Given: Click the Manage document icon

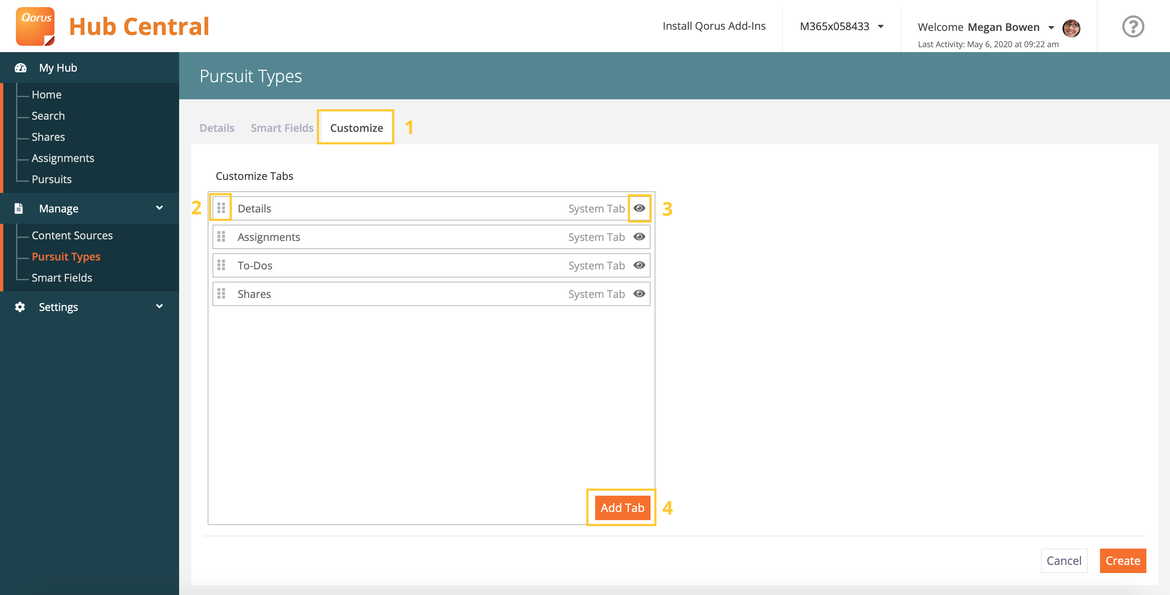Looking at the screenshot, I should tap(19, 208).
